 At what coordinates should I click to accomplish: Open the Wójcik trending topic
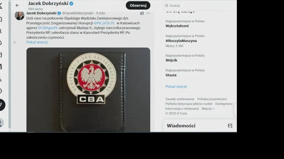point(171,60)
